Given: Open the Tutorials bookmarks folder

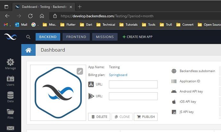Looking at the screenshot, I should click(x=128, y=25).
